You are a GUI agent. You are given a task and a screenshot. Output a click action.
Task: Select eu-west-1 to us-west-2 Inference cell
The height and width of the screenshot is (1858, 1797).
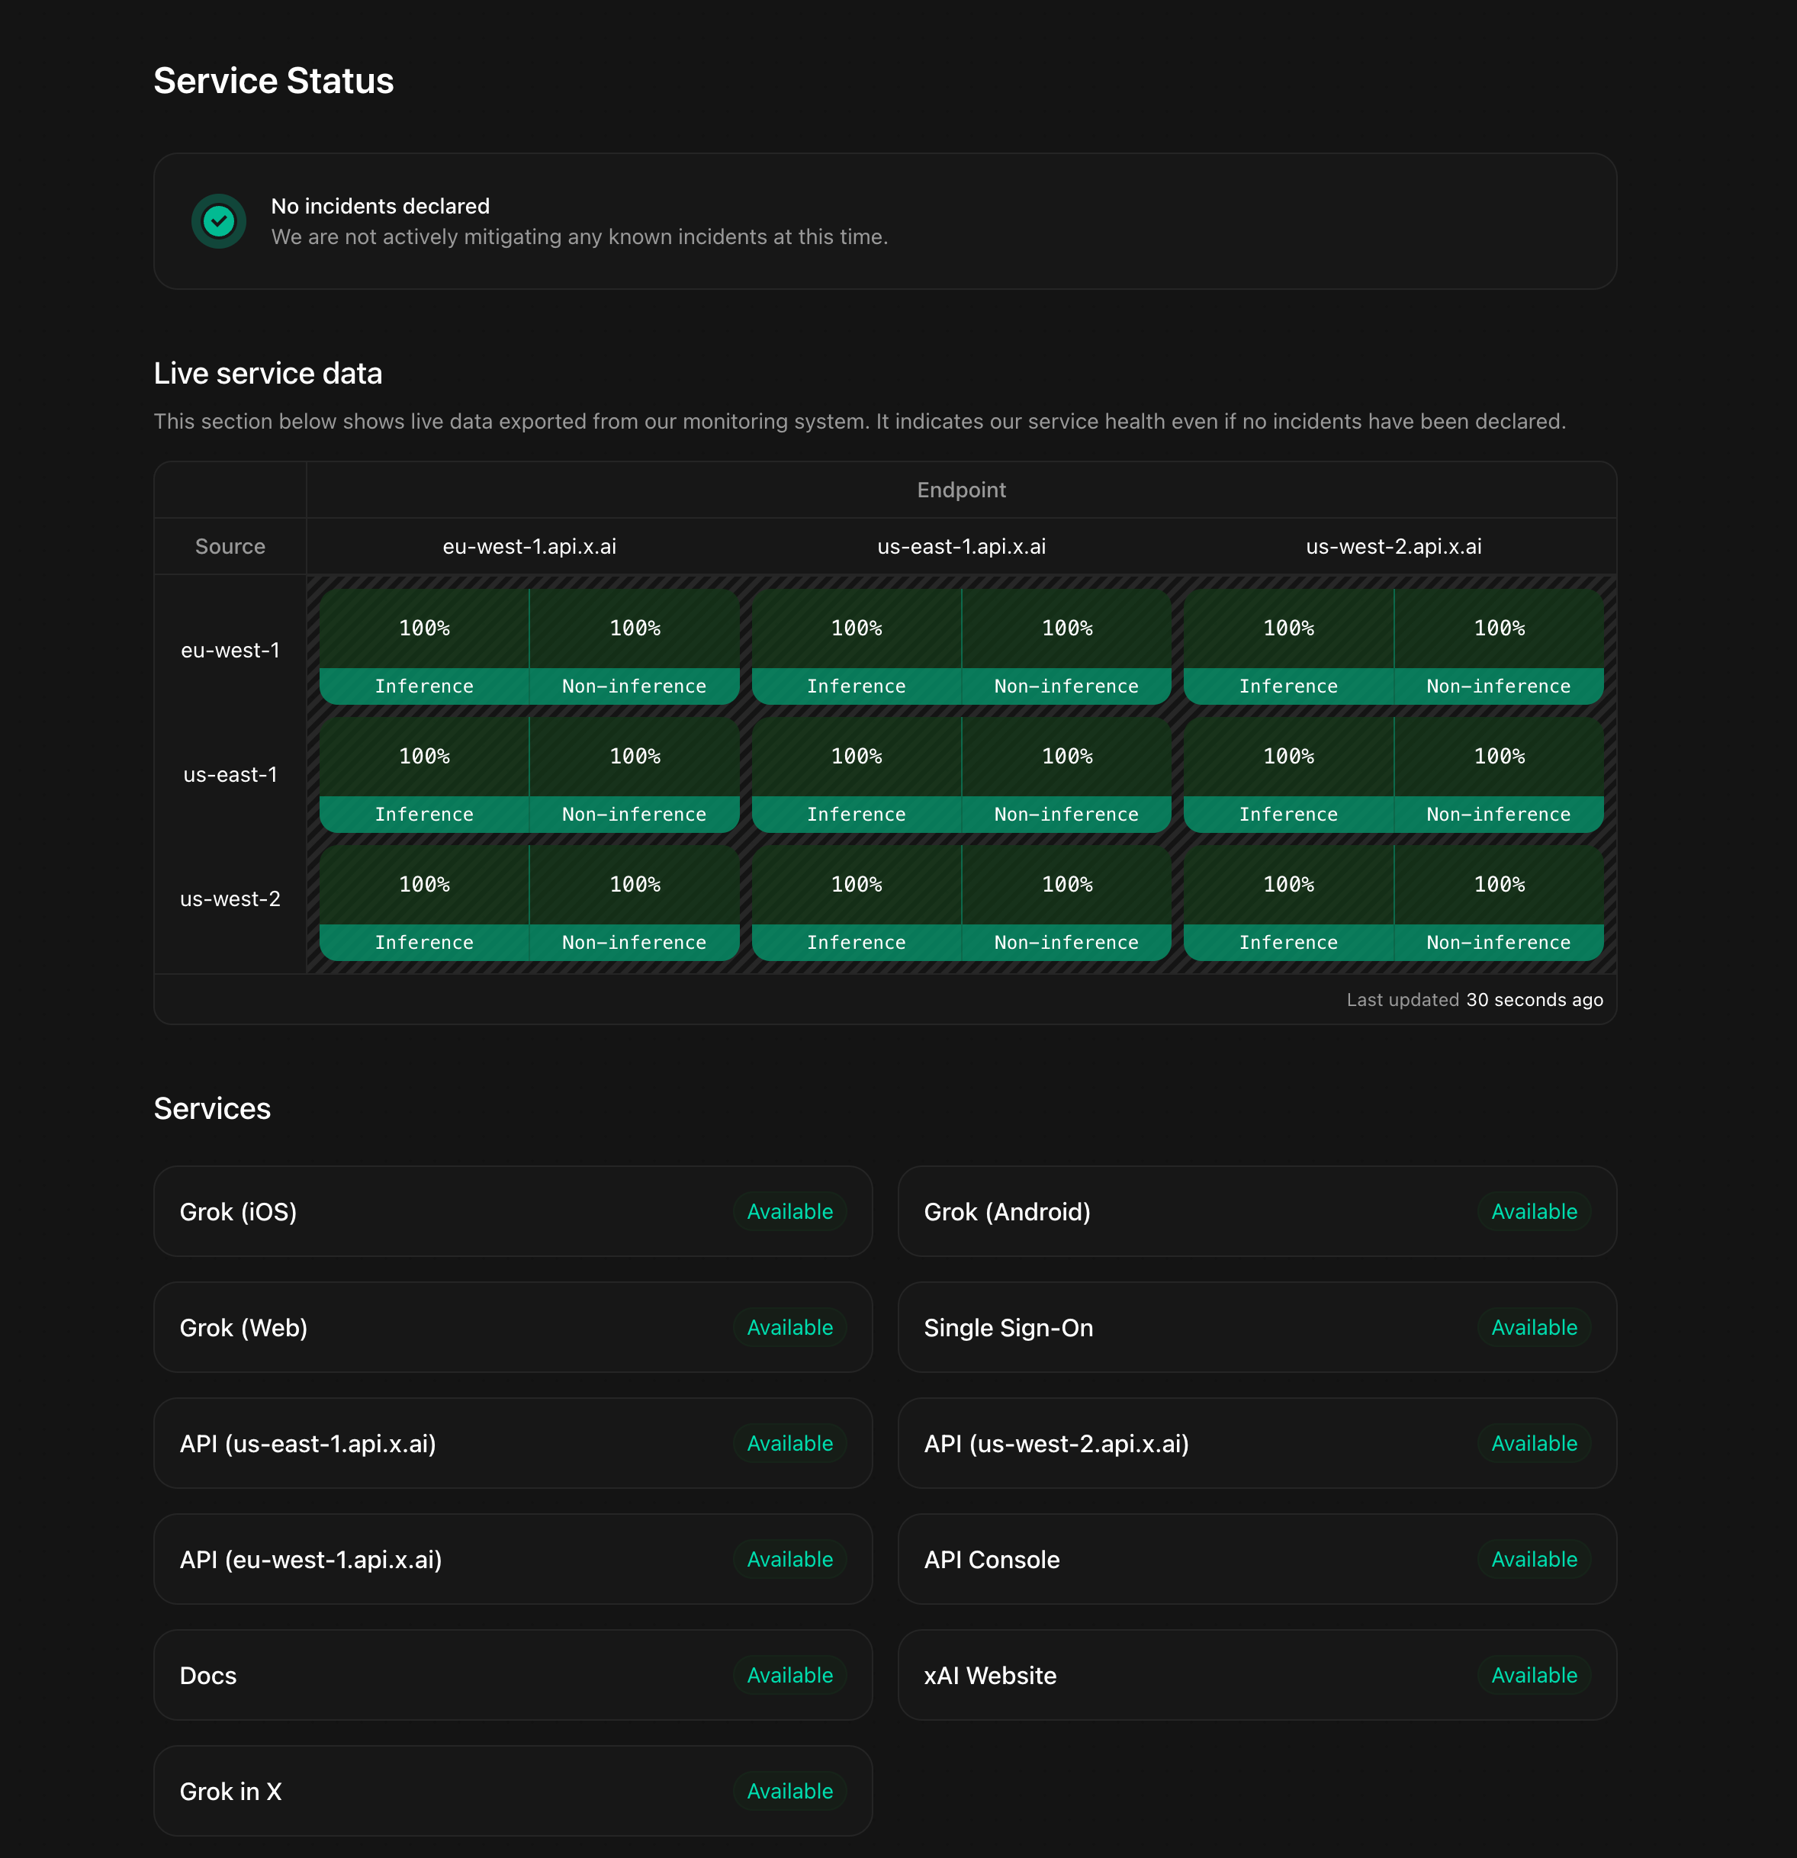click(x=1289, y=647)
